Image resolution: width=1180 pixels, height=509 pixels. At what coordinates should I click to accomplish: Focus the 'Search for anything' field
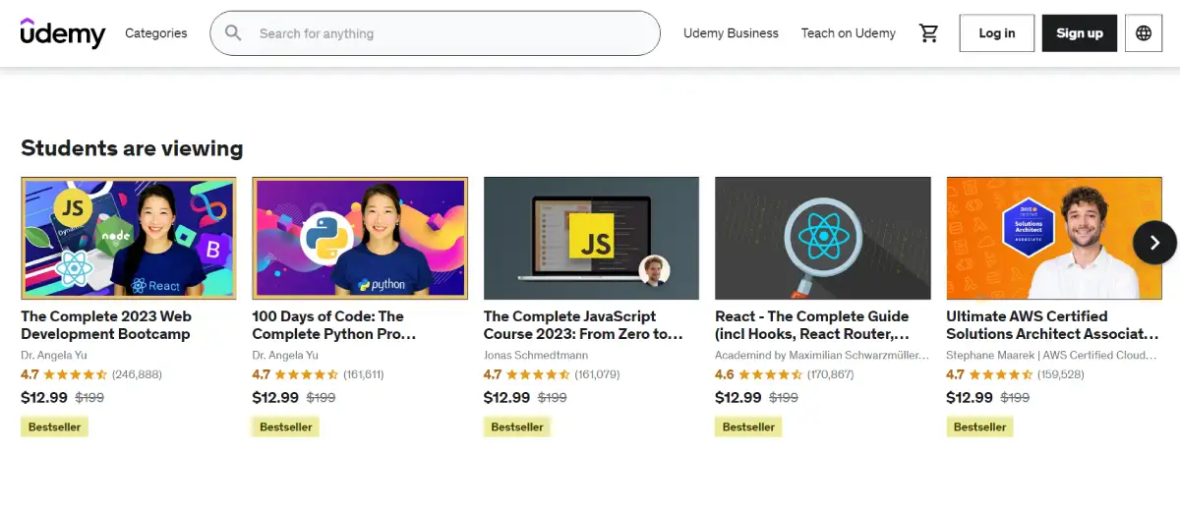[435, 33]
